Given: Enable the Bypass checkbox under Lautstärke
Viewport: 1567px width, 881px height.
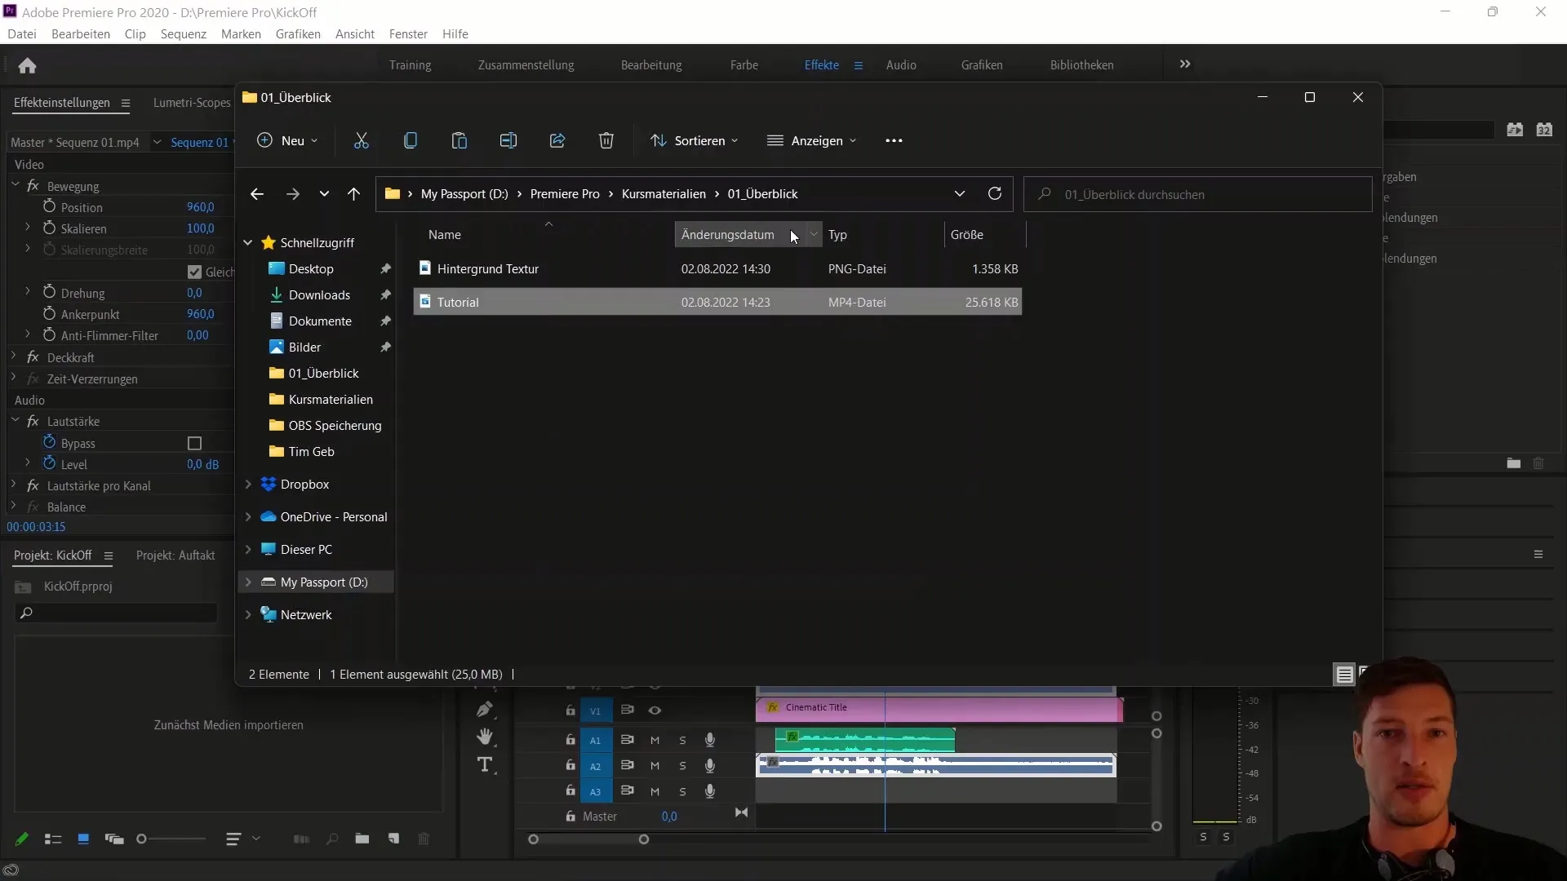Looking at the screenshot, I should click(x=194, y=443).
